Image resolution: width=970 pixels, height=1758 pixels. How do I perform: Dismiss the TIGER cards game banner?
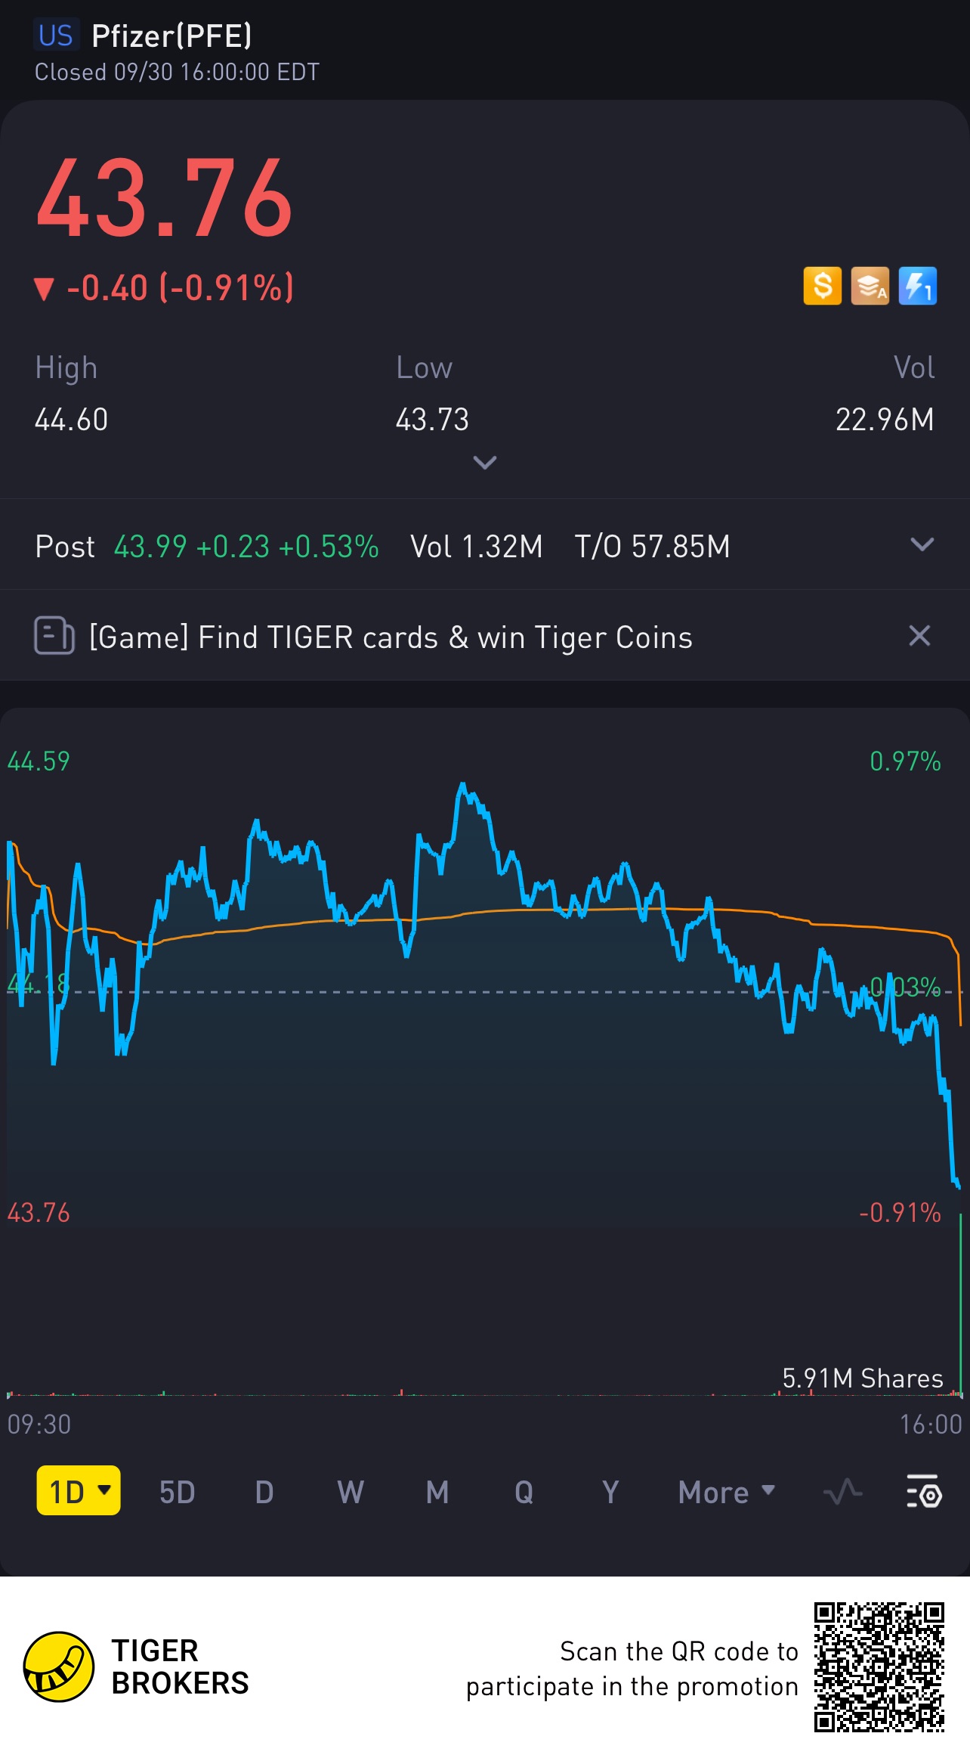919,635
